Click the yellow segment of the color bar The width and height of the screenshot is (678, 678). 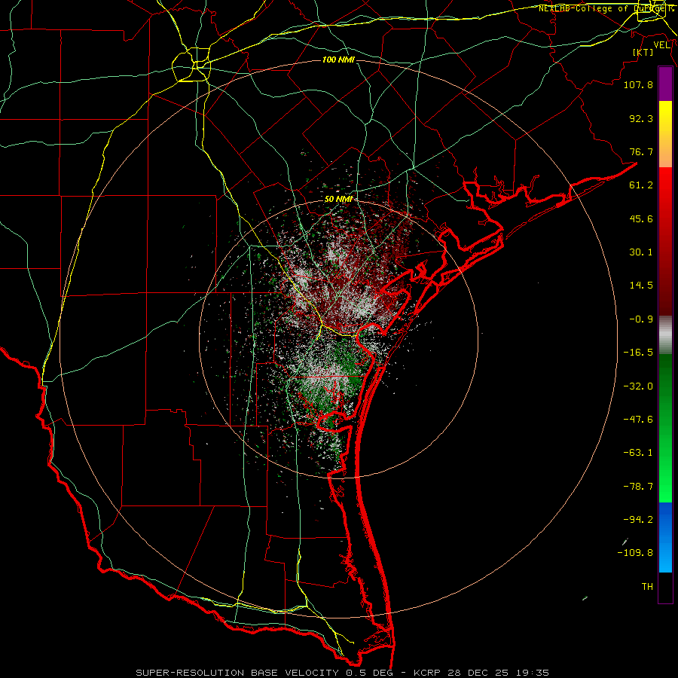(x=665, y=134)
